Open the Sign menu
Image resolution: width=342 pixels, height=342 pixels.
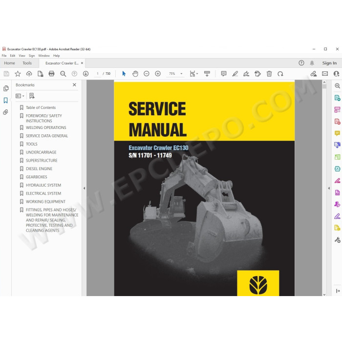(x=32, y=56)
